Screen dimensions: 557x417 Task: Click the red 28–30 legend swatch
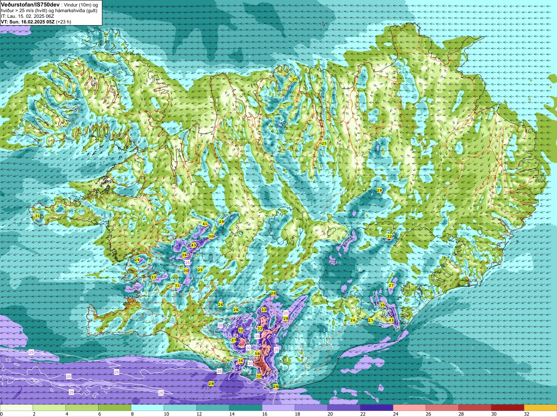click(x=475, y=408)
